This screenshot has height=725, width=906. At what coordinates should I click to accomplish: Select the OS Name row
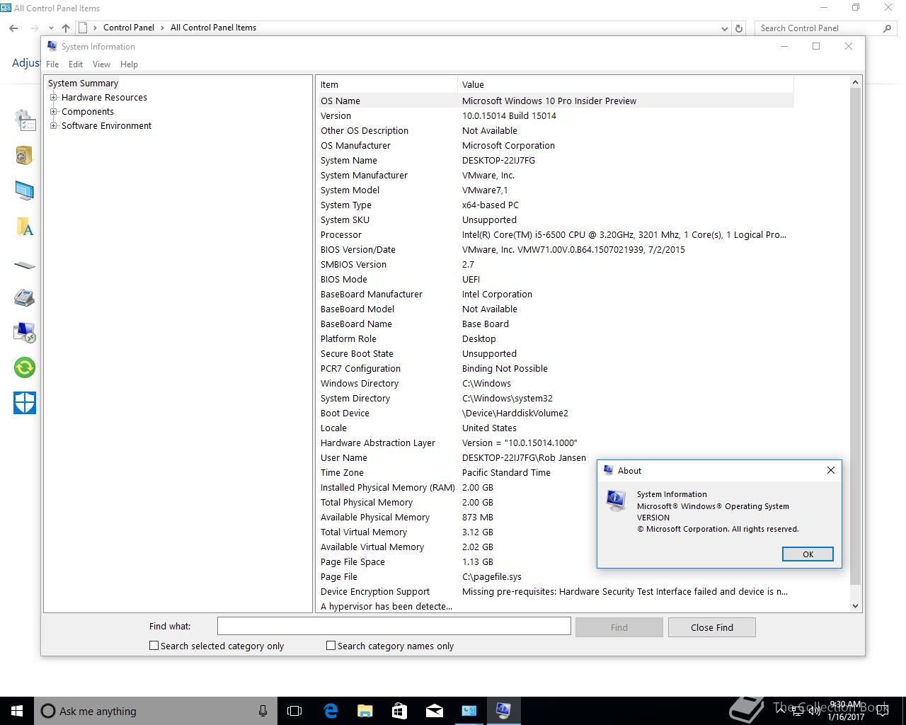coord(555,101)
